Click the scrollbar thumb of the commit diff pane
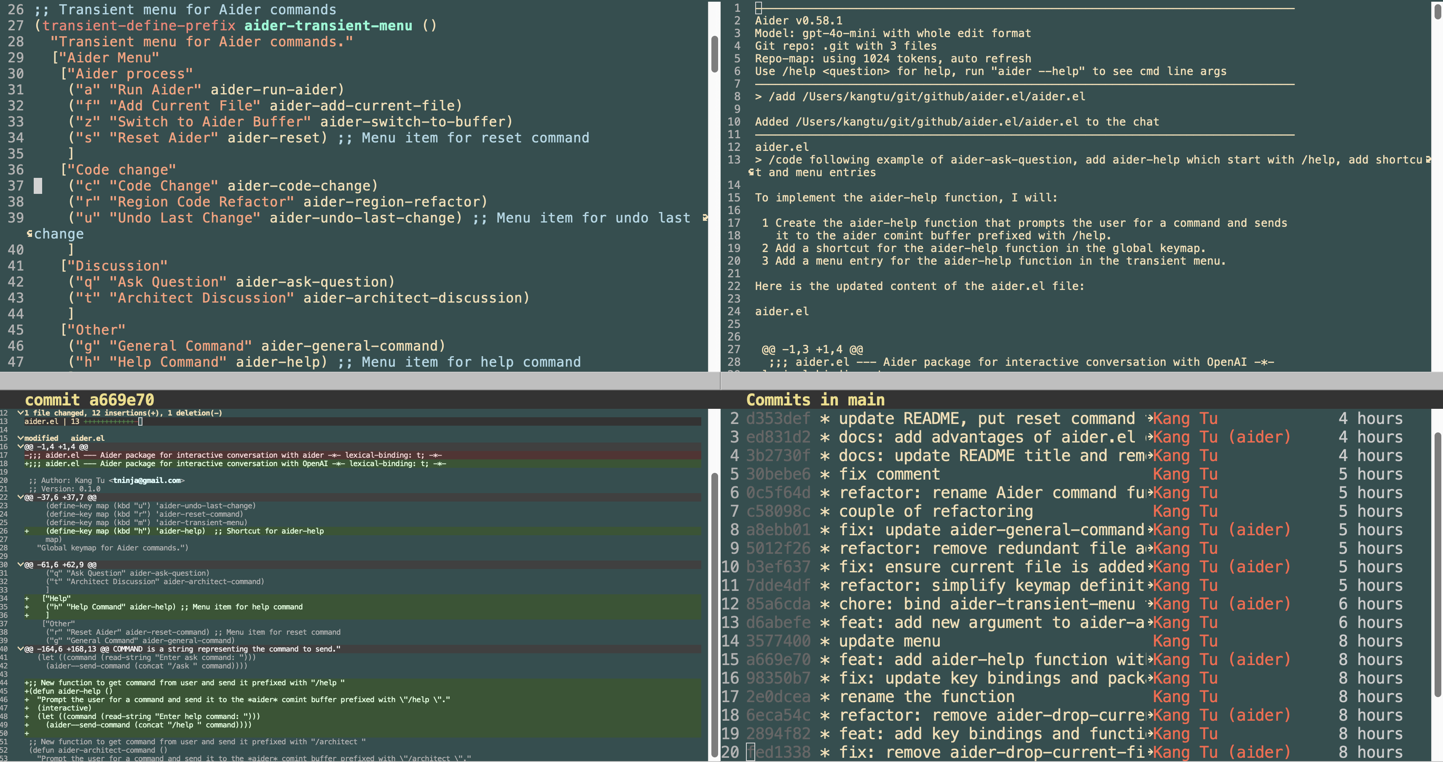Screen dimensions: 1443x762 coord(714,614)
